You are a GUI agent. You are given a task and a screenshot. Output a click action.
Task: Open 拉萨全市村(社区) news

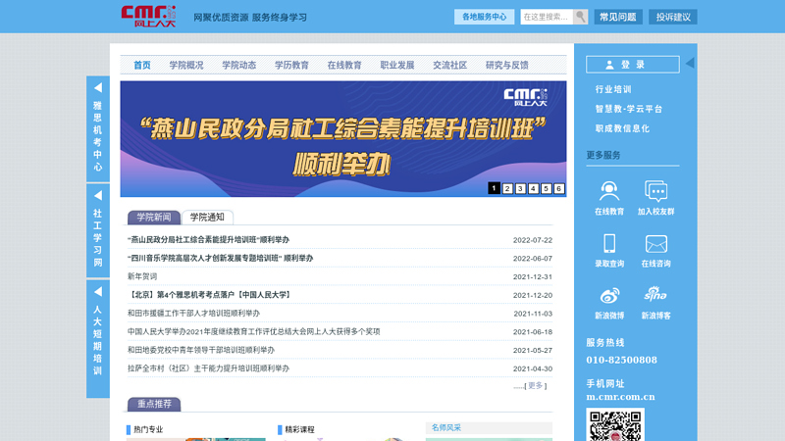pos(208,368)
